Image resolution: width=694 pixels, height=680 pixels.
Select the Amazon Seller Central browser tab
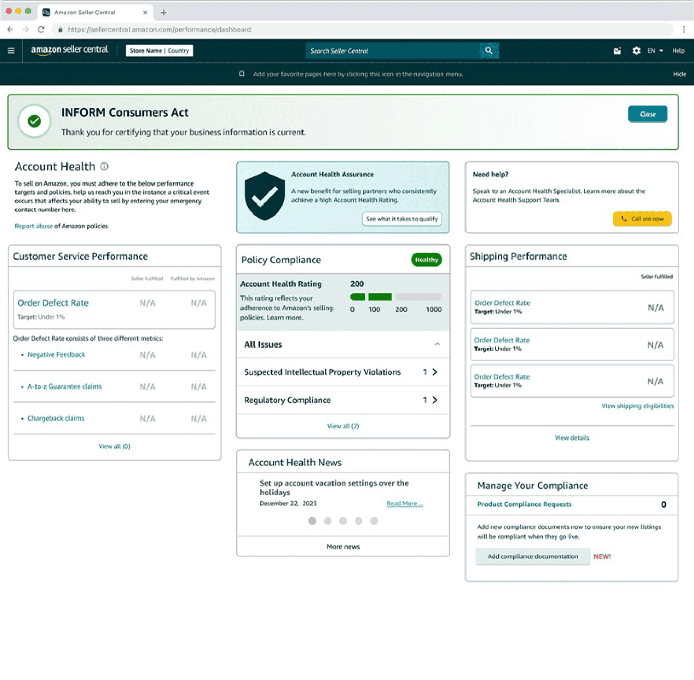(x=95, y=13)
